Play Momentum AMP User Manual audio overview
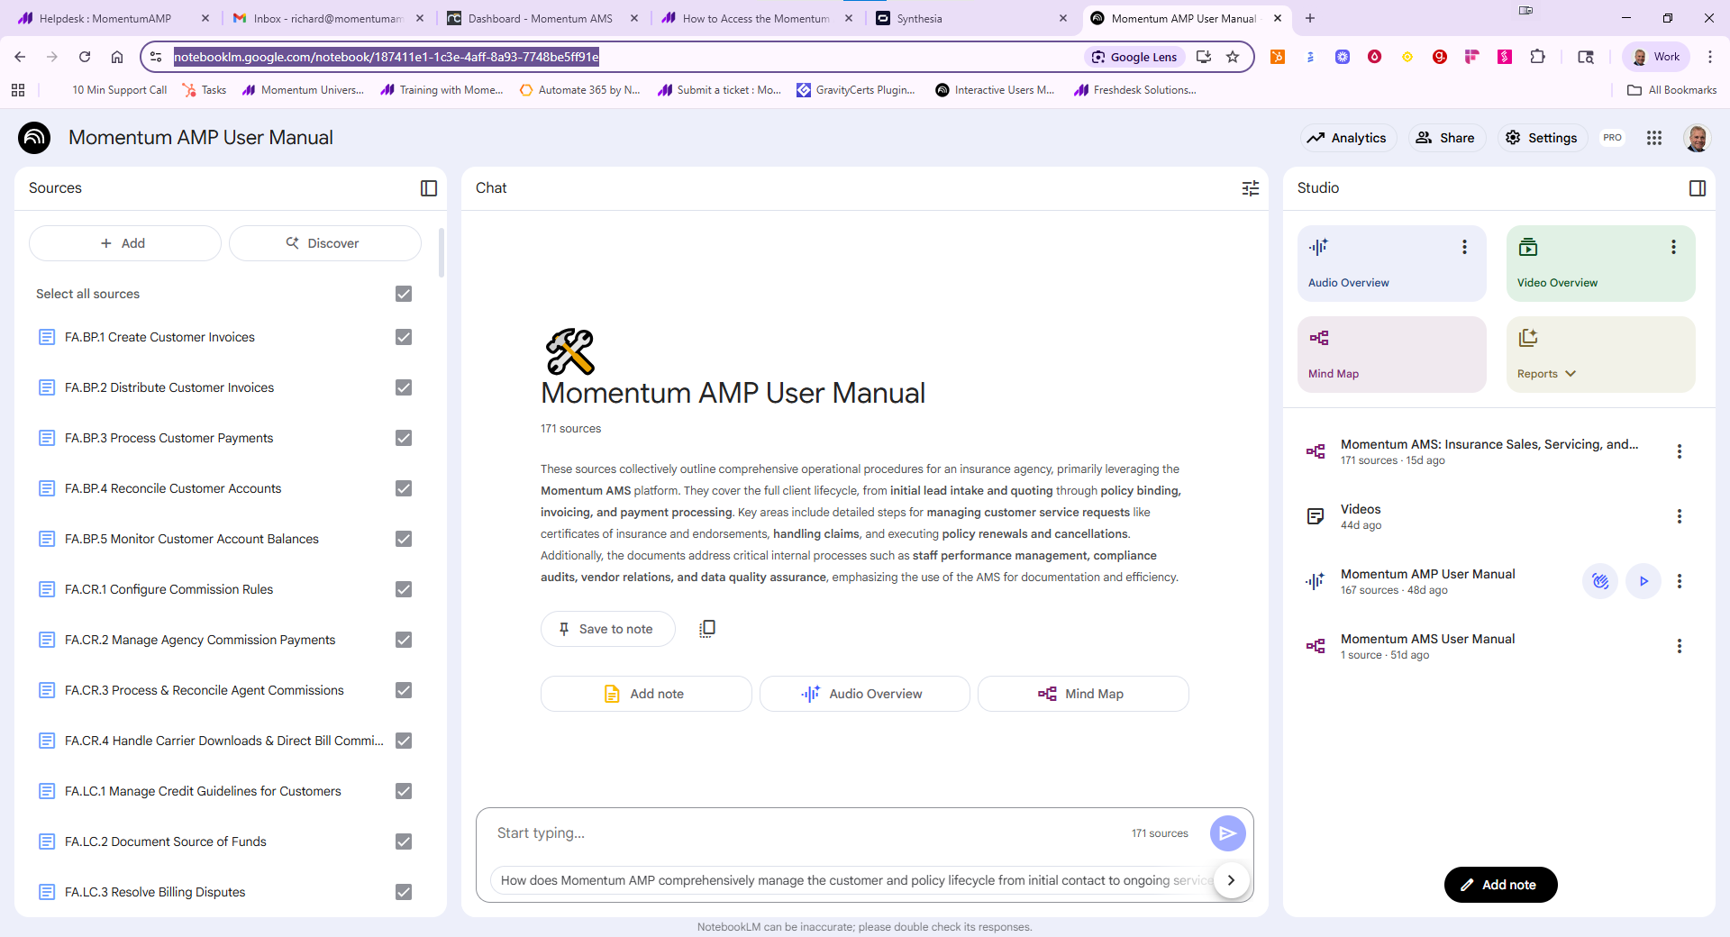1730x937 pixels. [x=1643, y=581]
